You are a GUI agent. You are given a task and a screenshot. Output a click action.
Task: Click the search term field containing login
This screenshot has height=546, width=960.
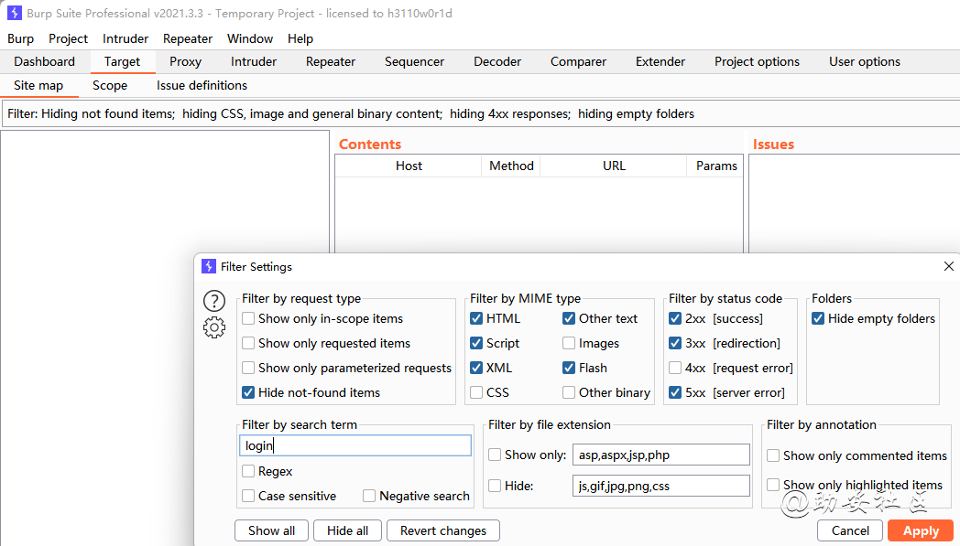click(355, 445)
